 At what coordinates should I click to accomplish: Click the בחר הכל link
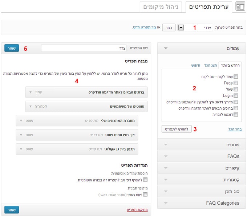235,129
